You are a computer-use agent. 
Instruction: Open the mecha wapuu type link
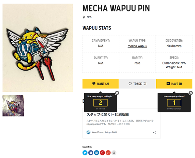tap(137, 46)
